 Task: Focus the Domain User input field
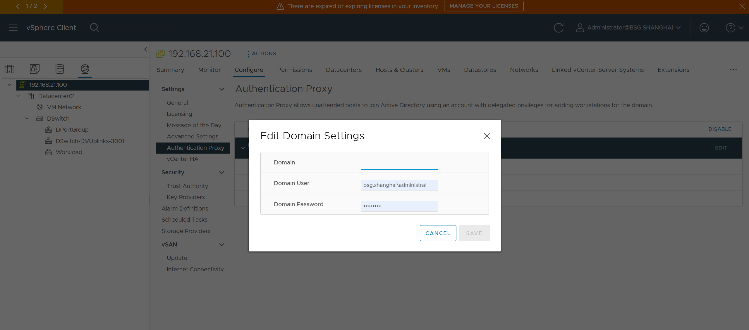point(399,185)
